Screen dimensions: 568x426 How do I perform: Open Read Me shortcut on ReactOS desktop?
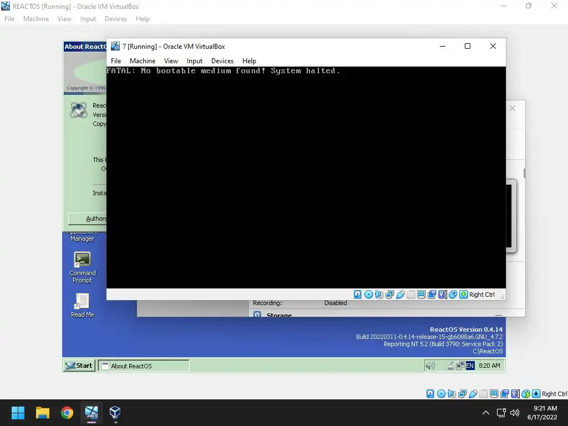click(x=82, y=306)
